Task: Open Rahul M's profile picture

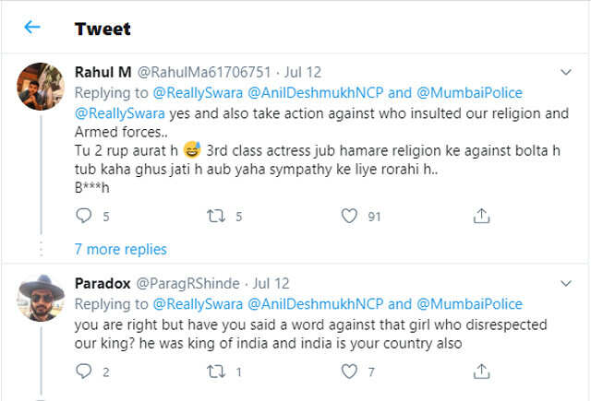Action: click(x=42, y=86)
